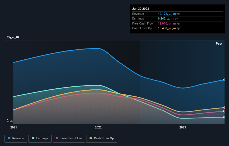Toggle the Cash From Op legend button
The image size is (229, 146).
pos(102,138)
